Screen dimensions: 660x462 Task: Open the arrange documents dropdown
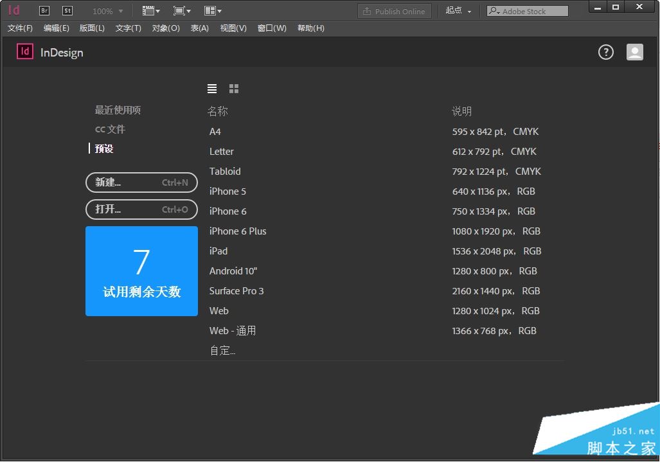click(213, 11)
